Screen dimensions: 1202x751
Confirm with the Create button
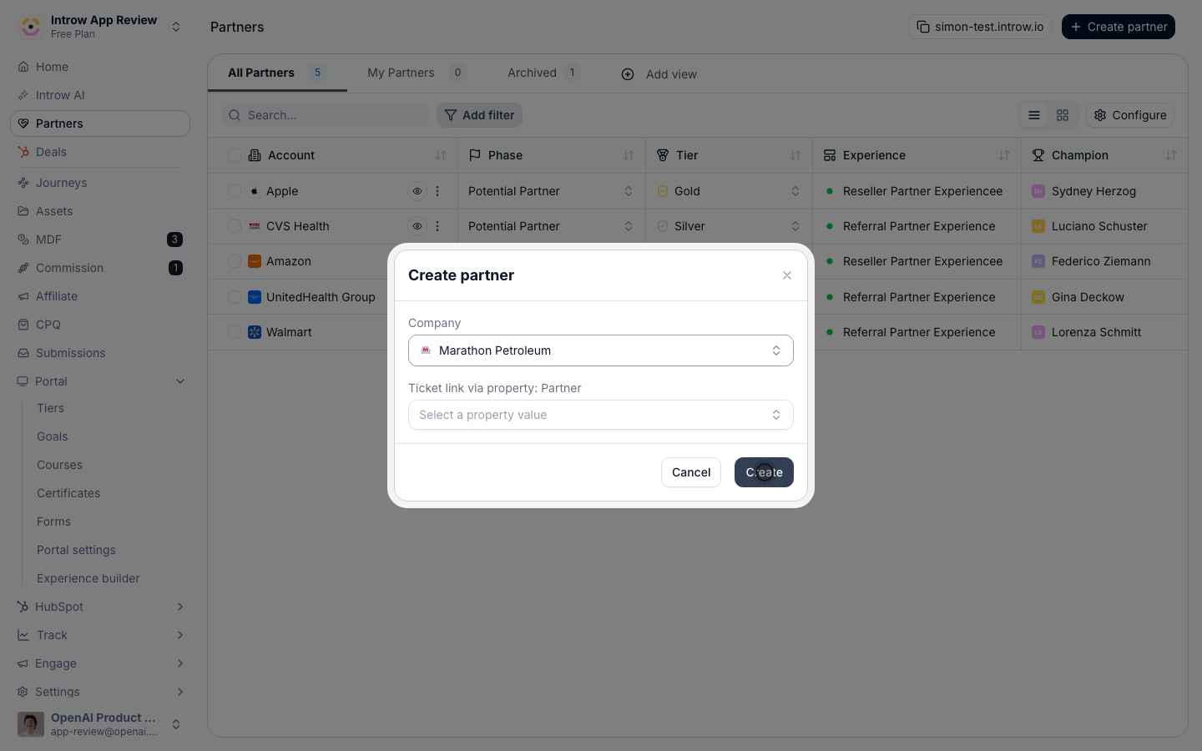pos(764,472)
